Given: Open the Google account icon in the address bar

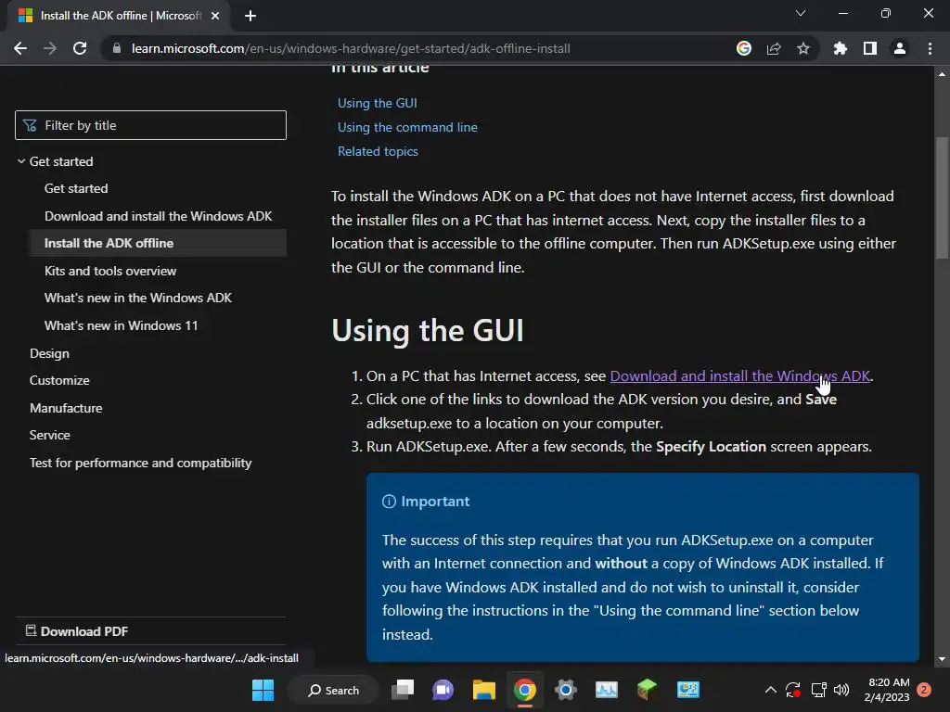Looking at the screenshot, I should [x=744, y=48].
